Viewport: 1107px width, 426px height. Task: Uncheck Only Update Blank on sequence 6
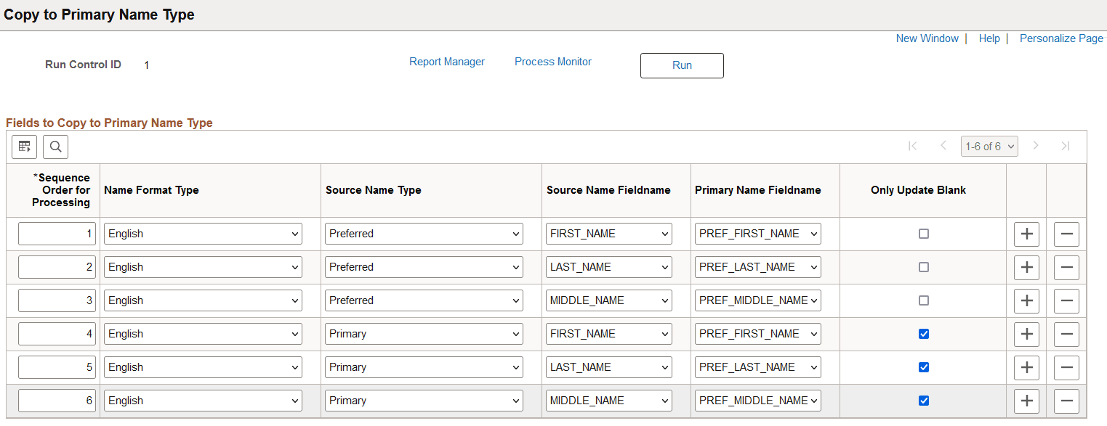point(924,400)
